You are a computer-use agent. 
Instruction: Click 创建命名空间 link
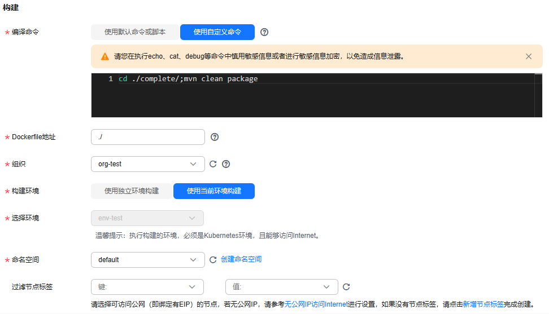241,259
